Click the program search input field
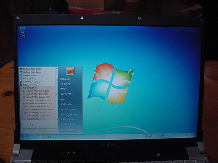218x163 pixels. (40, 130)
